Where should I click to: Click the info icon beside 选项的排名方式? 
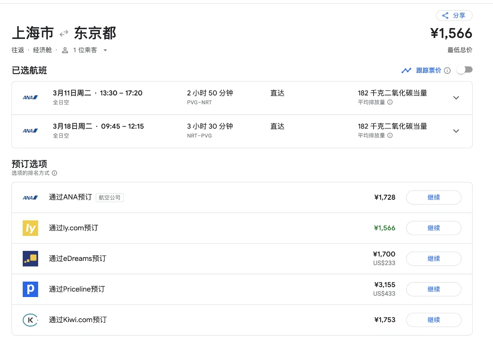[x=54, y=173]
